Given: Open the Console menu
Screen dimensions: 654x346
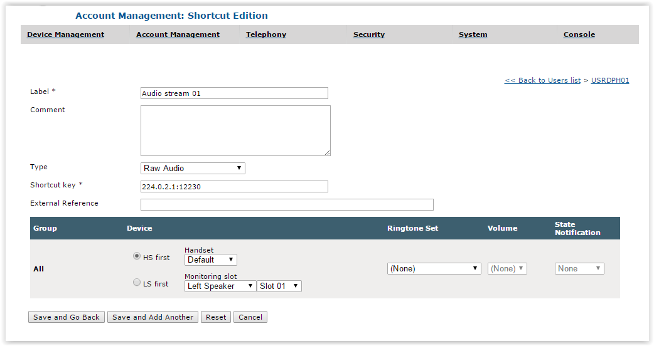Looking at the screenshot, I should click(579, 34).
